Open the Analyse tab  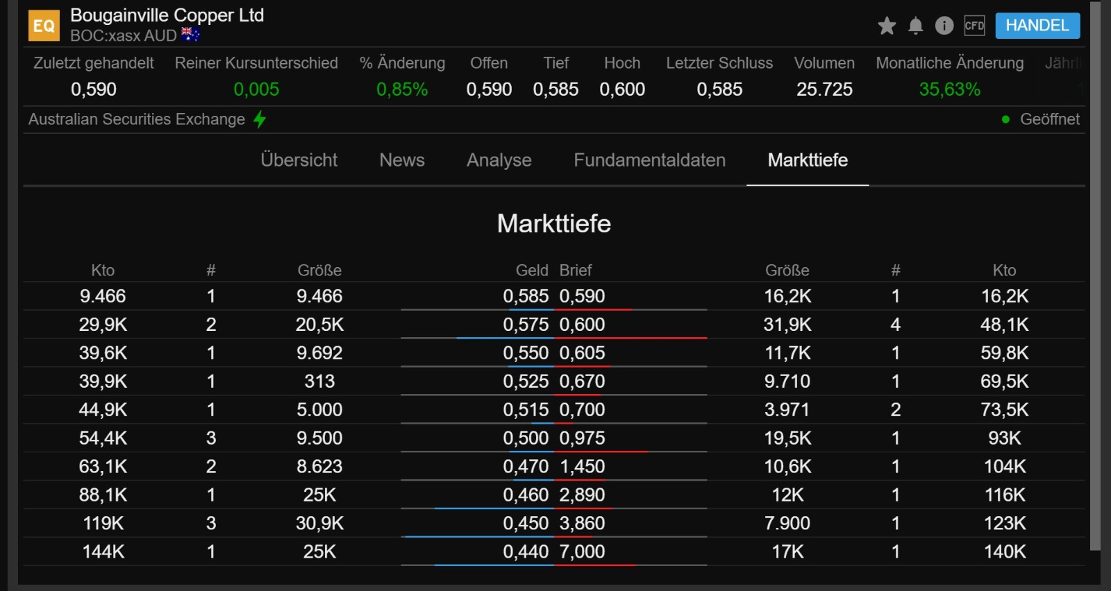(x=499, y=160)
